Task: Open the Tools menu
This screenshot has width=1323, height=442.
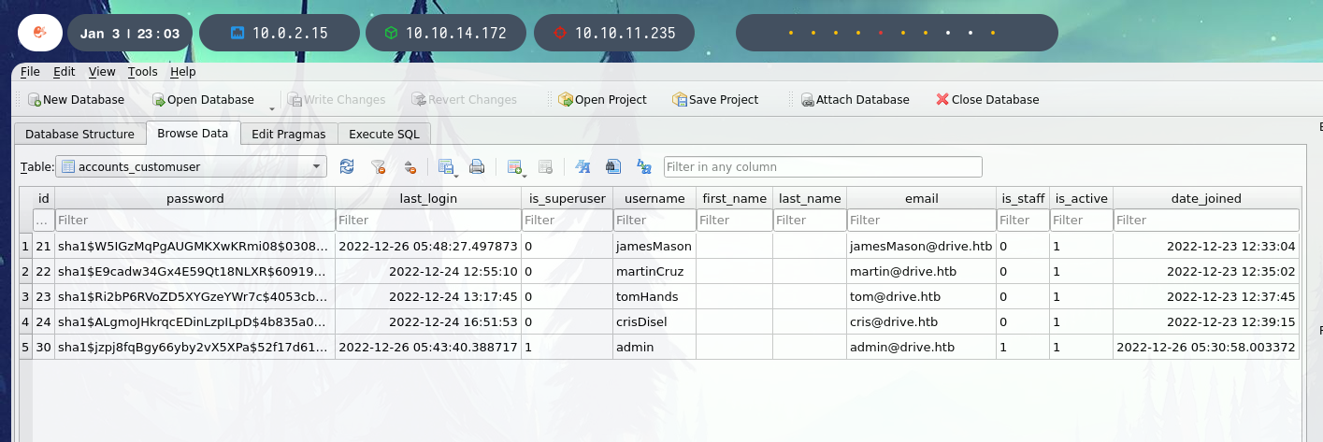Action: coord(143,72)
